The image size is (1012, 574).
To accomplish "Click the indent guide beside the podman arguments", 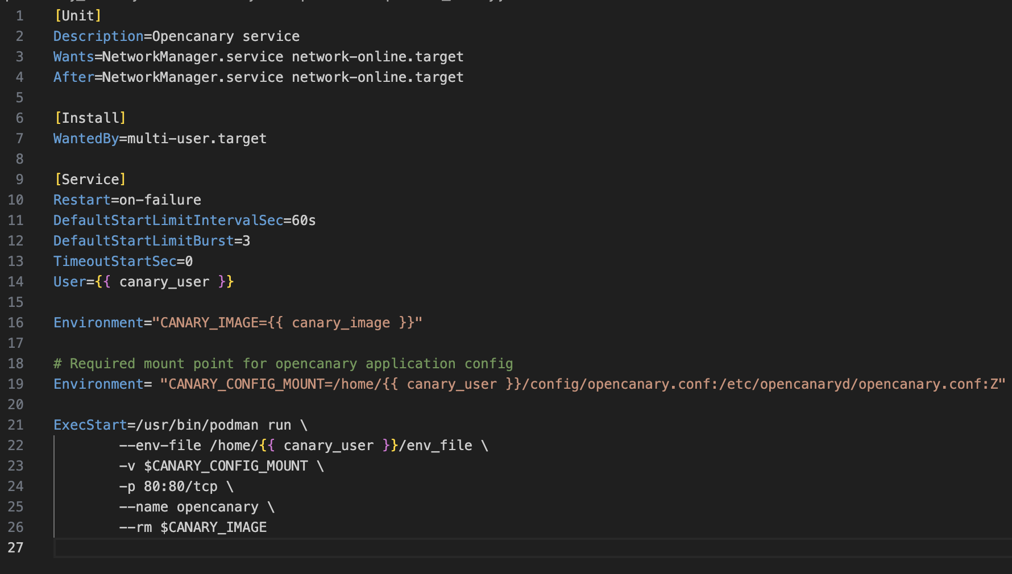I will (55, 486).
